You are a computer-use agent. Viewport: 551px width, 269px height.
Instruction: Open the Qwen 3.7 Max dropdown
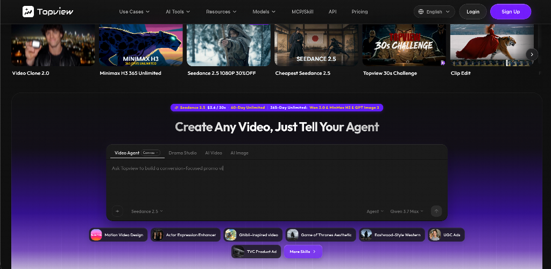(x=407, y=211)
